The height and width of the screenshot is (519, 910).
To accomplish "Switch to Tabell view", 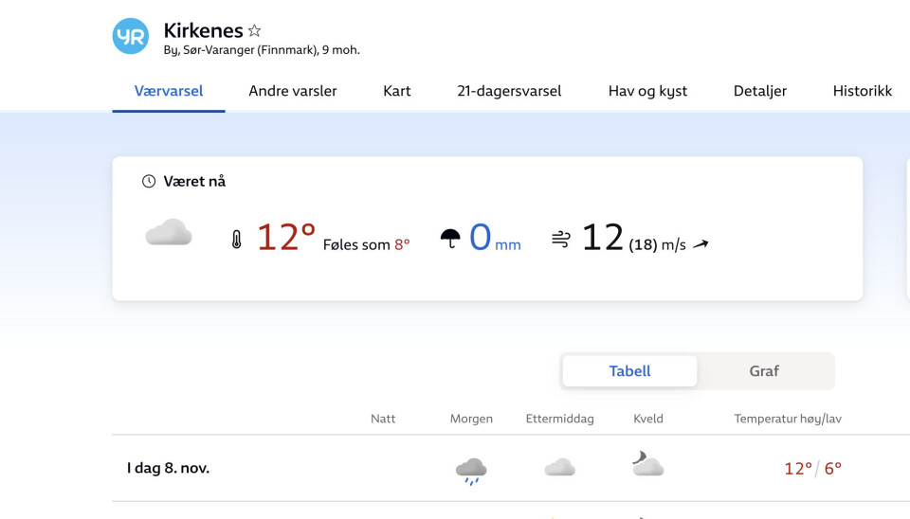I will 629,371.
